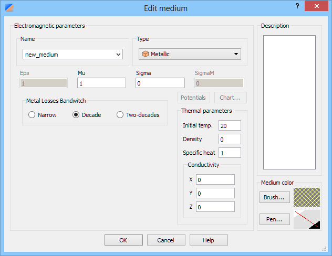Click the Description text area
The image size is (332, 256).
[289, 102]
